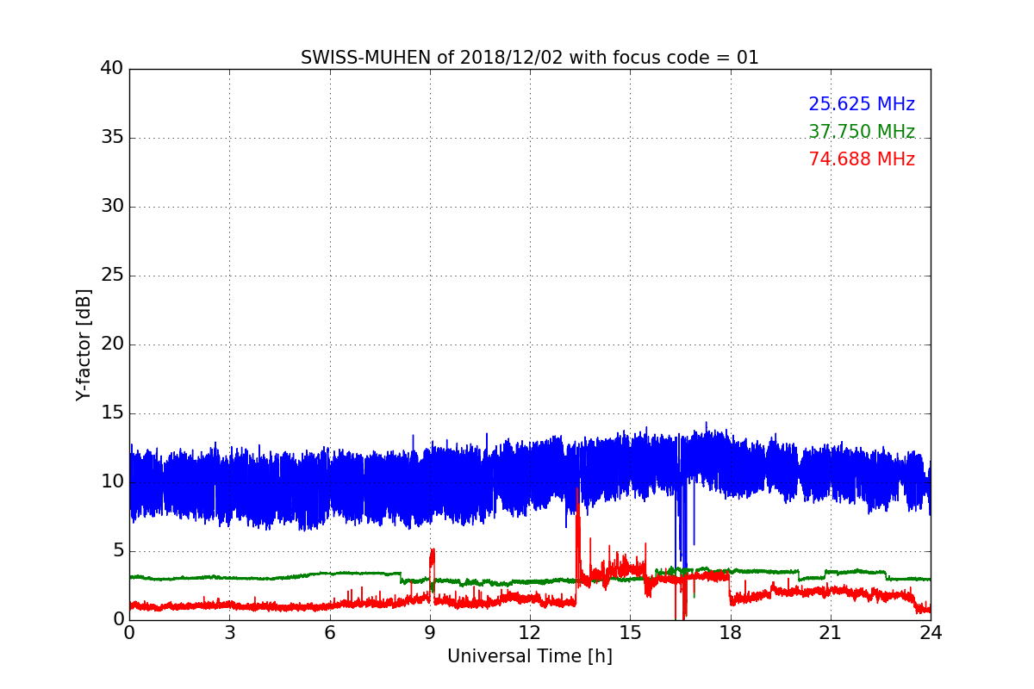1034x689 pixels.
Task: Click the x-axis tick label 3
Action: tap(229, 633)
